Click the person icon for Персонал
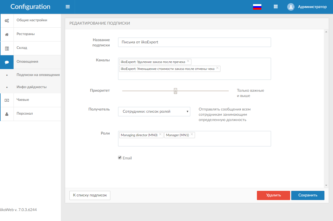This screenshot has height=221, width=333. pos(7,114)
